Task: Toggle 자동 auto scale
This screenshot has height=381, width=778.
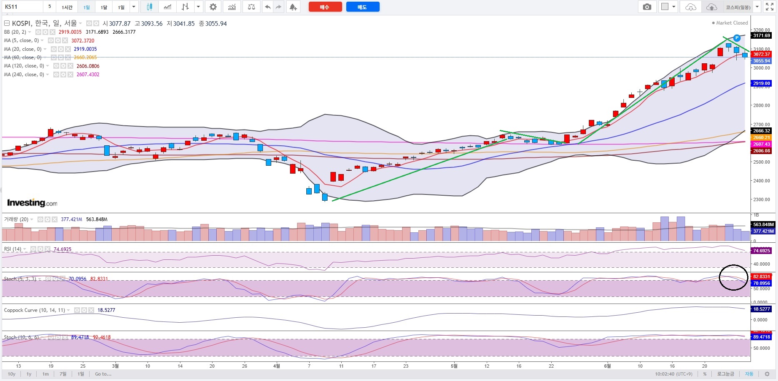Action: coord(749,374)
